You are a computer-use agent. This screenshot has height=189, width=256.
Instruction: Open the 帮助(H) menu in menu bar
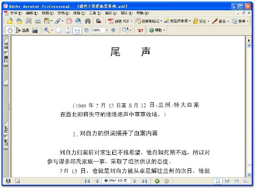click(x=143, y=13)
